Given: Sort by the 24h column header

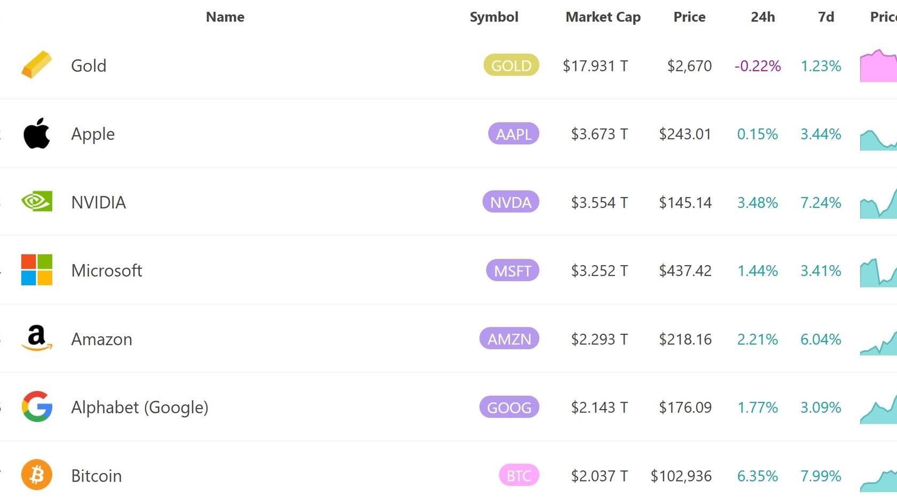Looking at the screenshot, I should (x=763, y=17).
